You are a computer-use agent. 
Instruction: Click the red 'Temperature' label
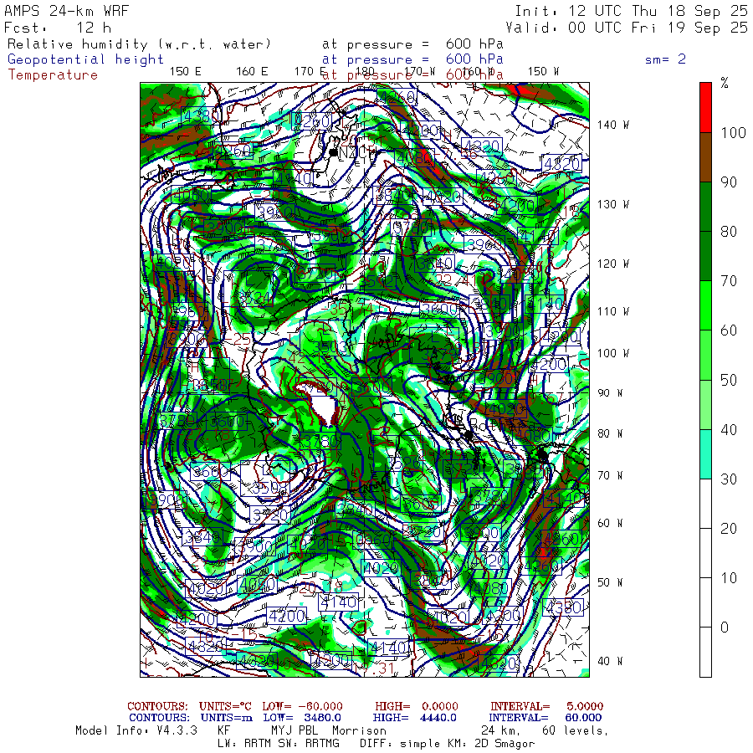[x=53, y=75]
